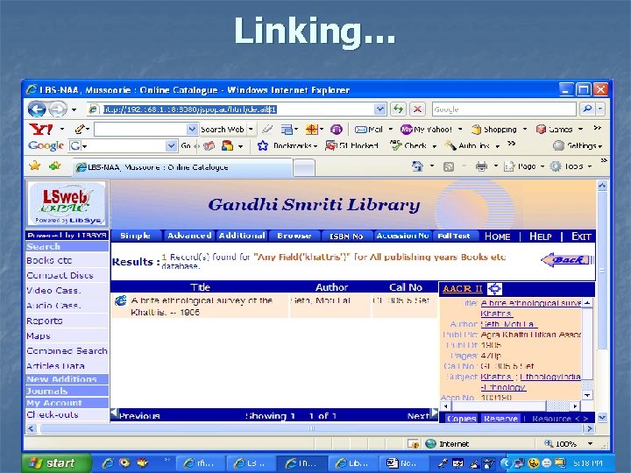631x473 pixels.
Task: Click the Google toolbar Bookmarks star
Action: coord(263,145)
